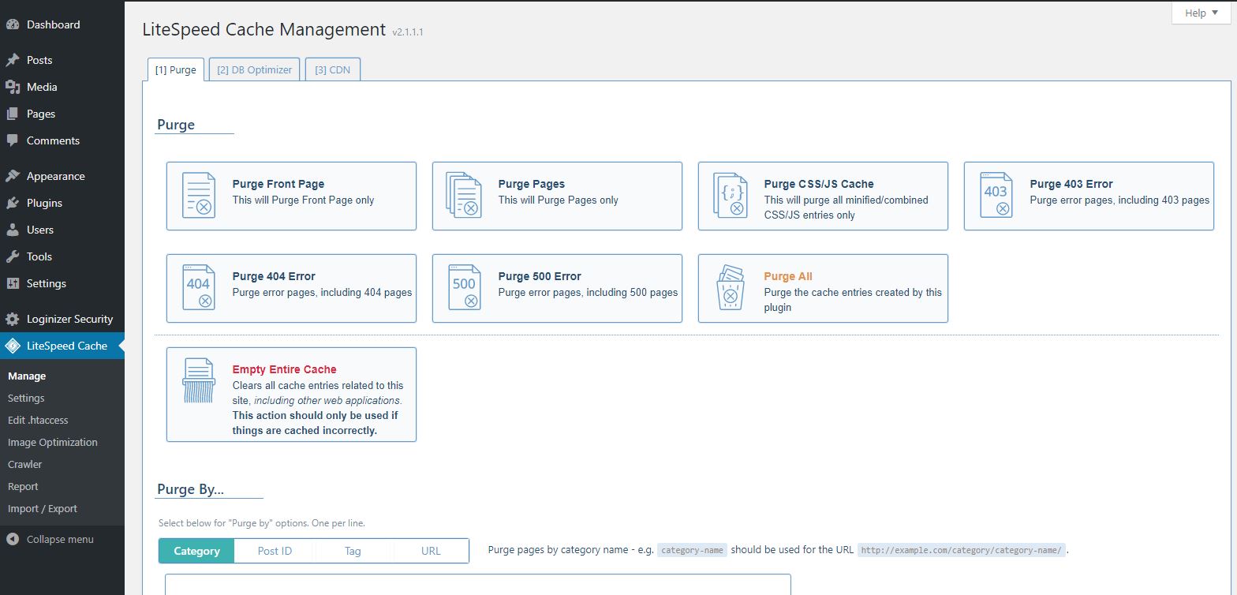Click the orange Purge All title
The width and height of the screenshot is (1237, 595).
click(x=788, y=276)
